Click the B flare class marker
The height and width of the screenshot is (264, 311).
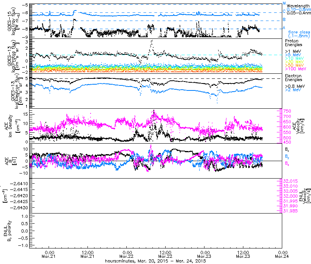click(284, 19)
